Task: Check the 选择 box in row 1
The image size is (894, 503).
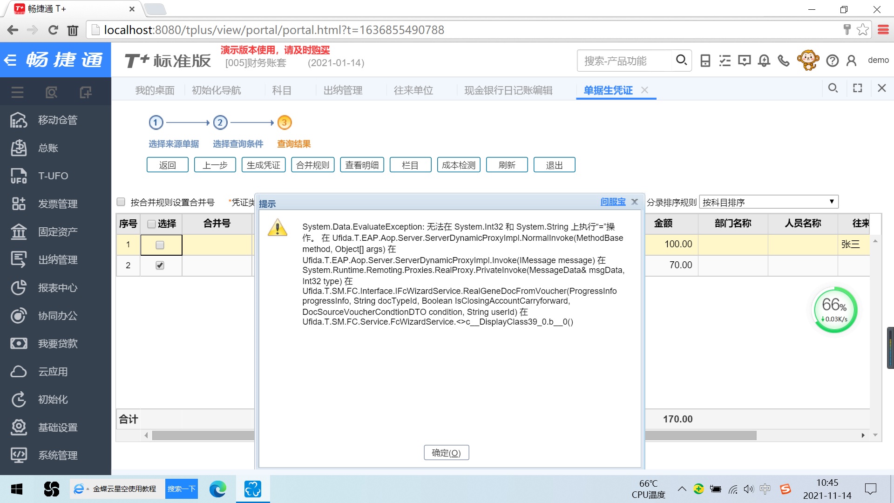Action: [x=160, y=245]
